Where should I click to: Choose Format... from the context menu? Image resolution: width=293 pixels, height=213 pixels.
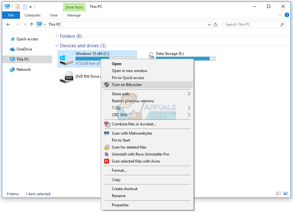click(147, 170)
